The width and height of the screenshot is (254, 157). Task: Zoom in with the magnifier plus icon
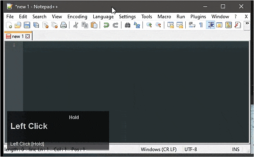tap(149, 25)
